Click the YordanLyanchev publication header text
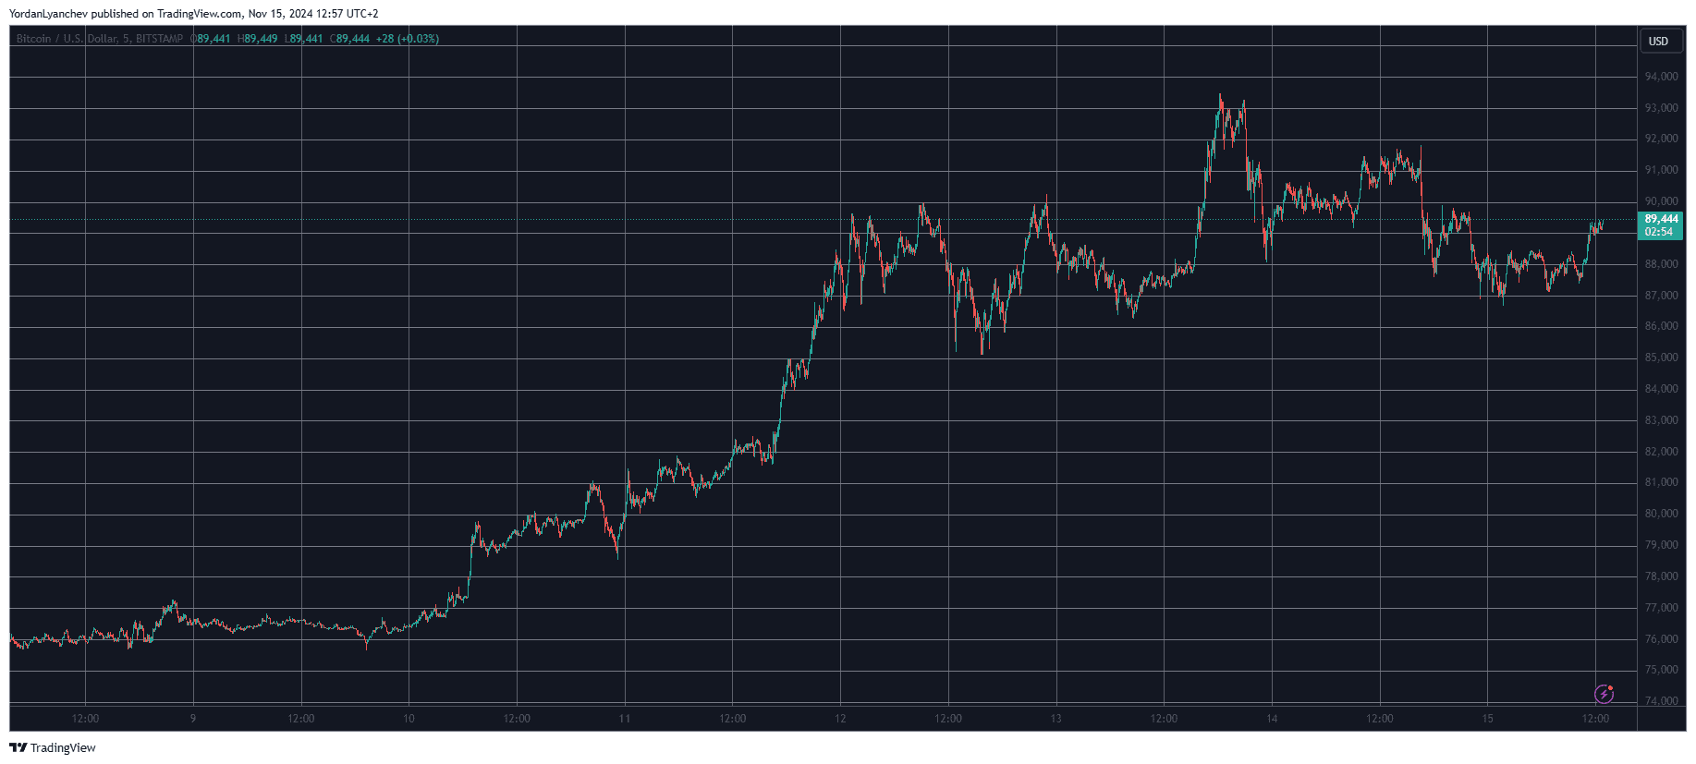Viewport: 1696px width, 764px height. pyautogui.click(x=193, y=14)
